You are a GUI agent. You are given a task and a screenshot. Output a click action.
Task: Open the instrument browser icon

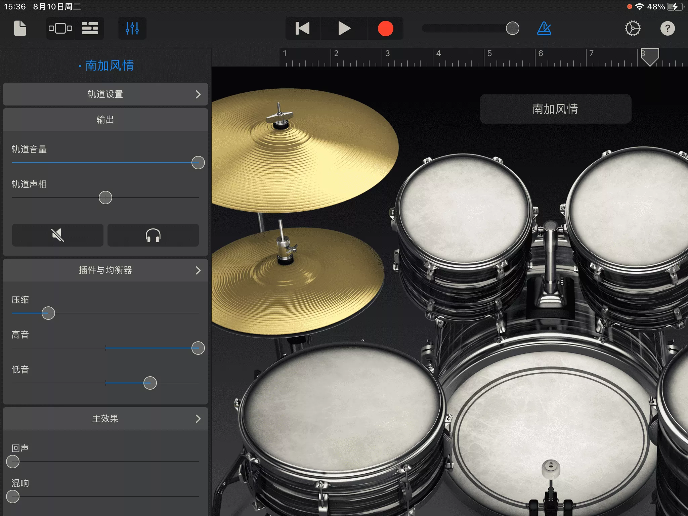60,28
